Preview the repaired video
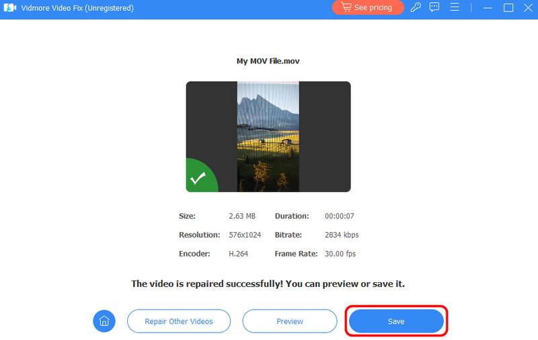 click(x=290, y=321)
